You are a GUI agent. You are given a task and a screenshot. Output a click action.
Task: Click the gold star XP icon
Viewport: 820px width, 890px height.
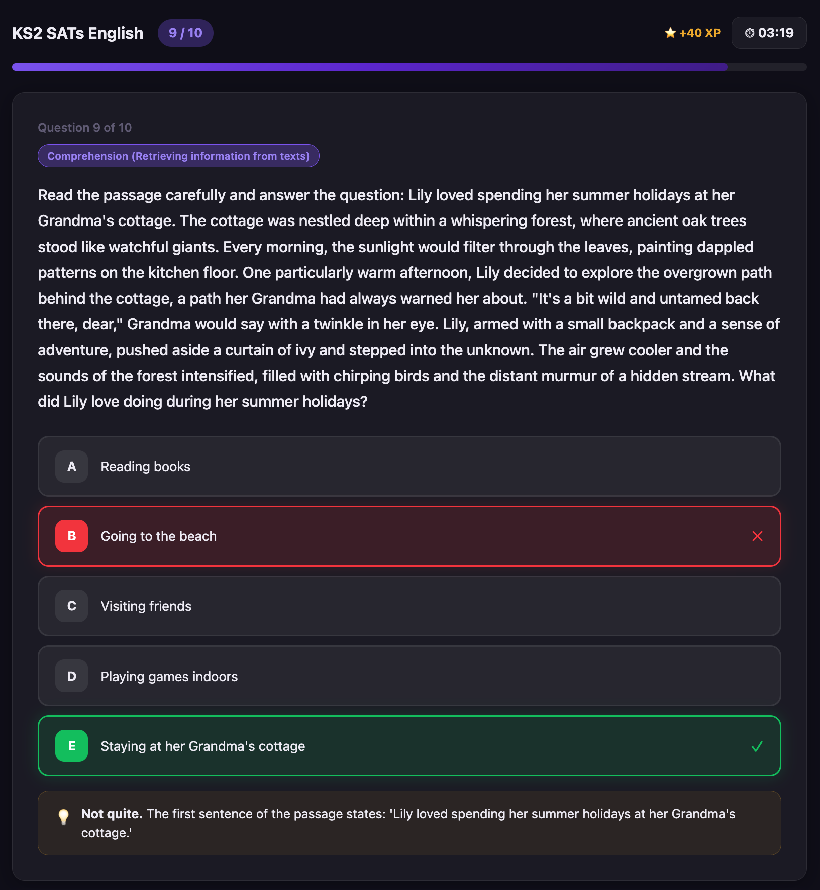coord(670,33)
